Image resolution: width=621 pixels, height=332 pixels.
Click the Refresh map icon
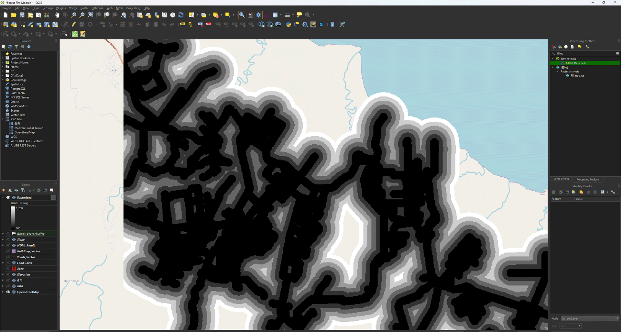coord(181,15)
